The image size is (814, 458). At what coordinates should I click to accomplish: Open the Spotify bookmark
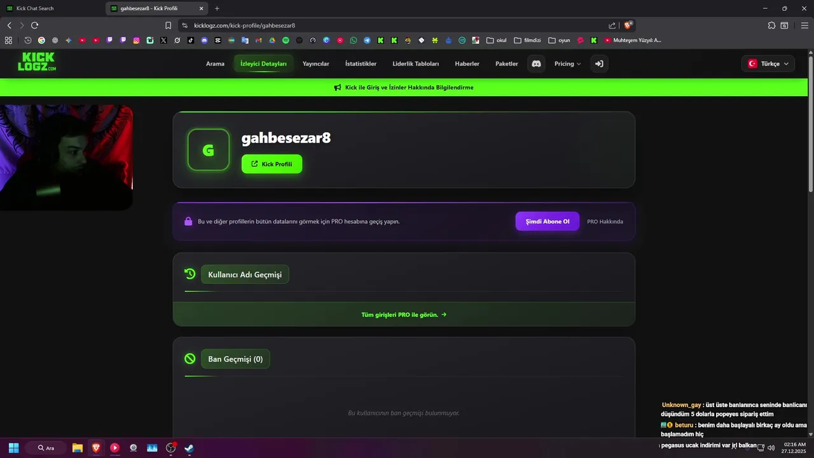(286, 40)
